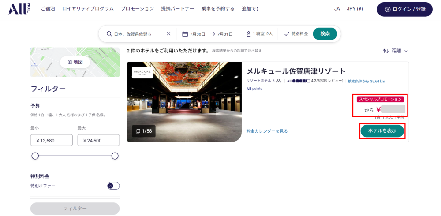Viewport: 441px width, 216px height.
Task: Click the teal 検索 button
Action: click(x=325, y=34)
